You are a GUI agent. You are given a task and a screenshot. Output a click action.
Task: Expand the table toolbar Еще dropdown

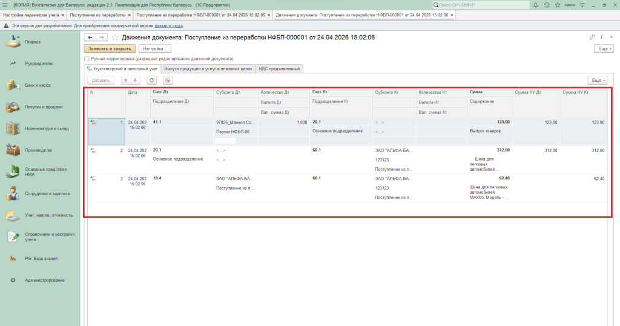point(597,80)
